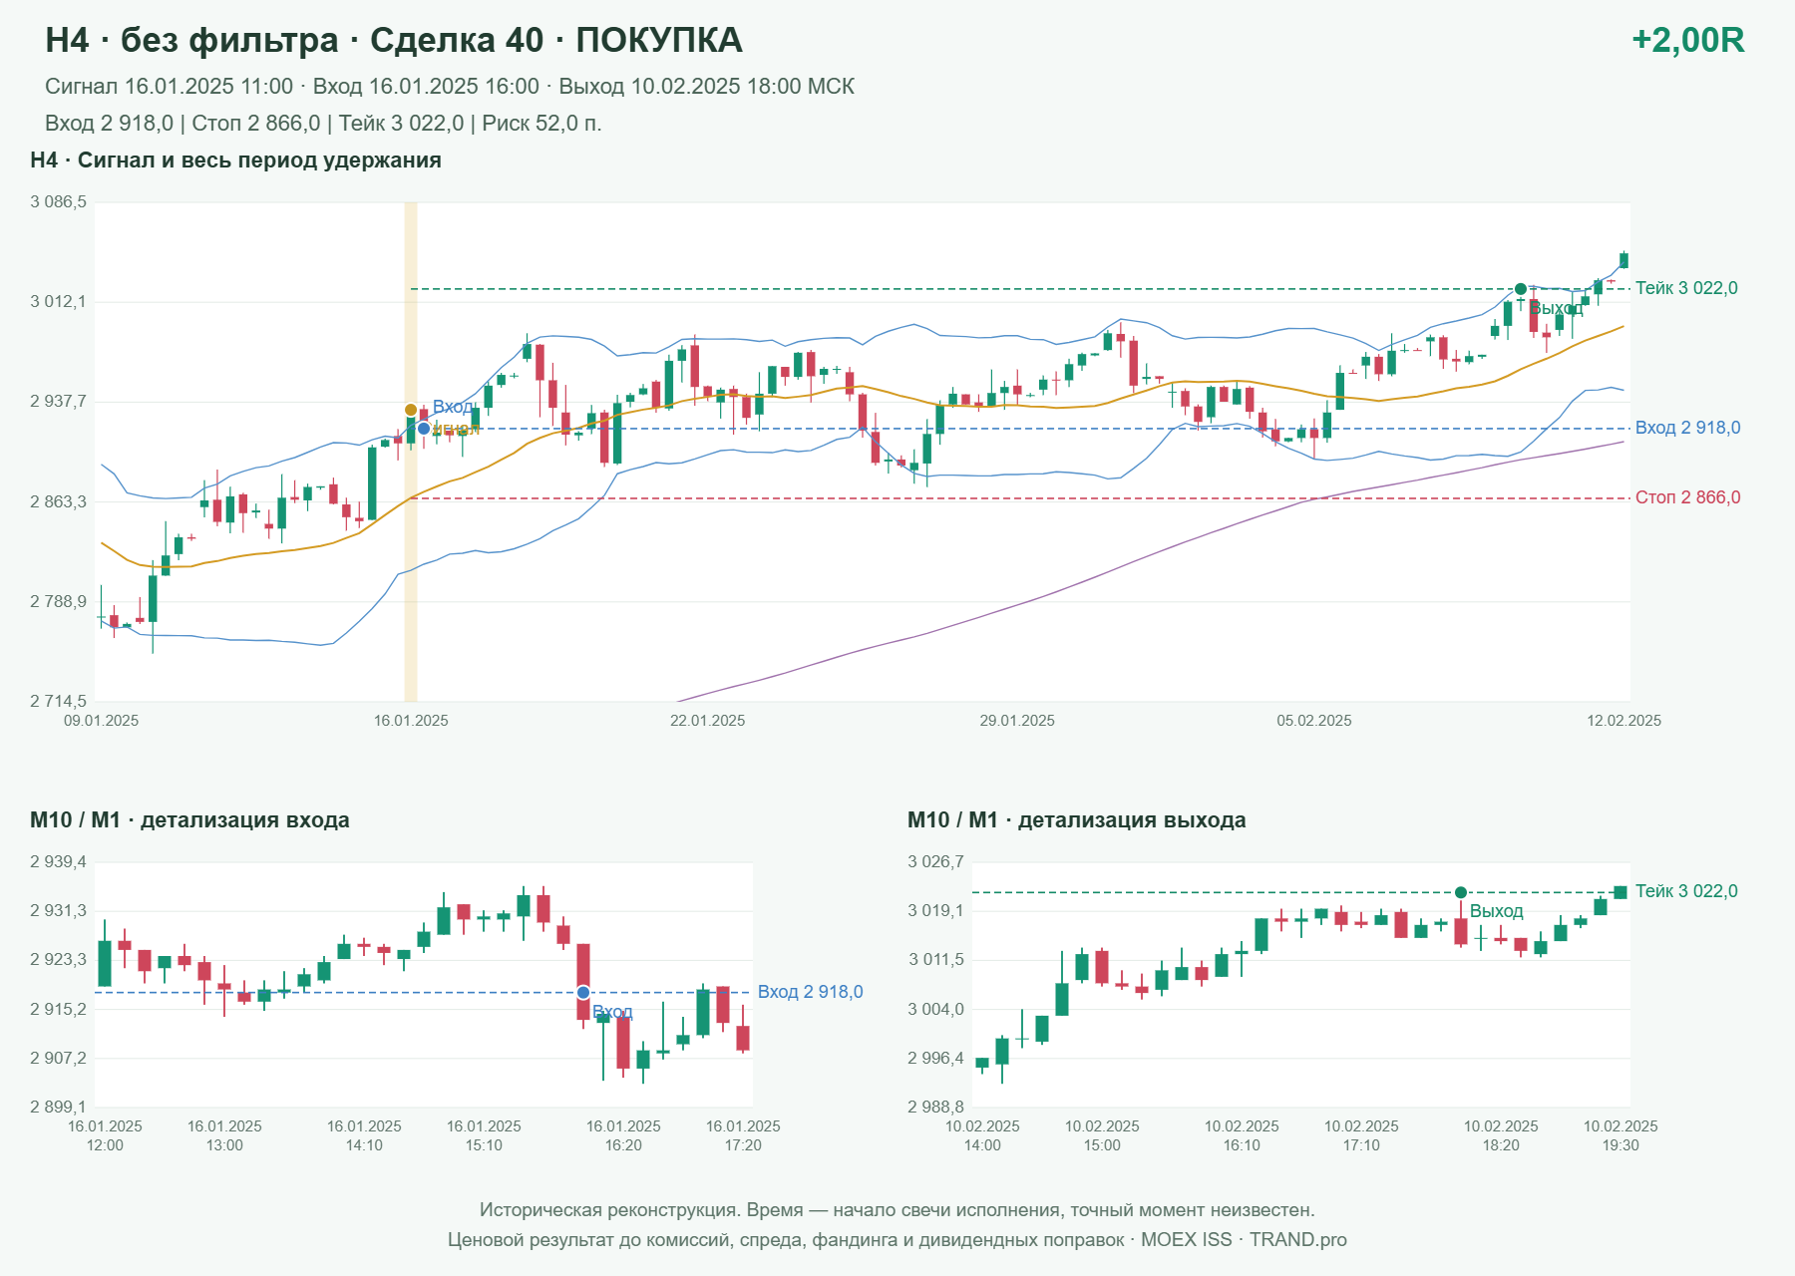
Task: Click the 05.02.2025 date axis label
Action: (x=1314, y=721)
